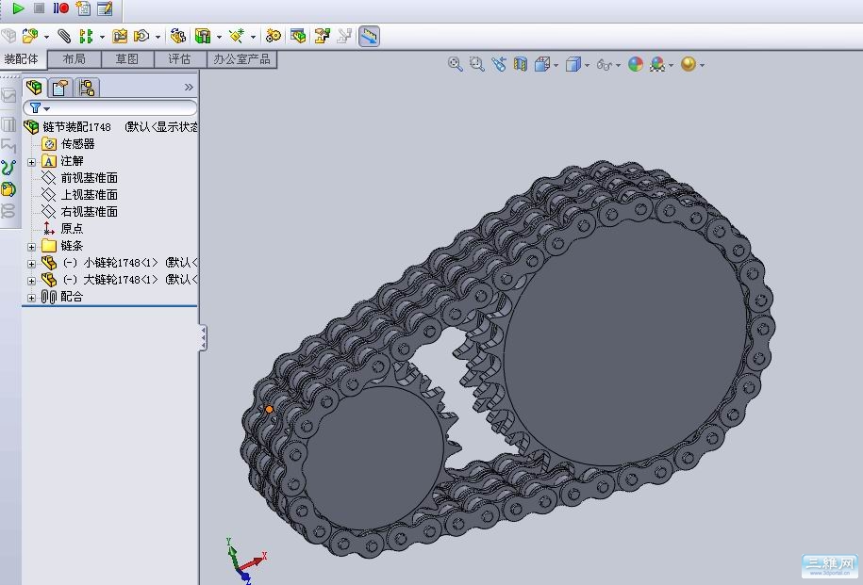Image resolution: width=863 pixels, height=585 pixels.
Task: Open the tree filter funnel dropdown
Action: (x=39, y=107)
